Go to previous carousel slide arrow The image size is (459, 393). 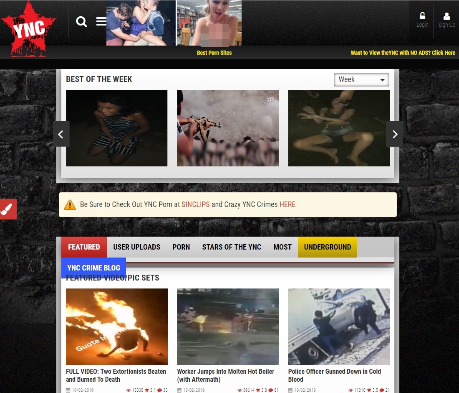tap(61, 134)
